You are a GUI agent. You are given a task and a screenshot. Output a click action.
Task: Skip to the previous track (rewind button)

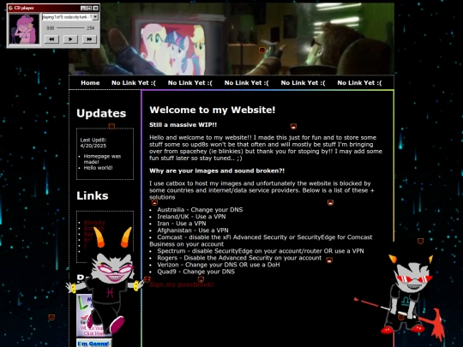[x=51, y=39]
